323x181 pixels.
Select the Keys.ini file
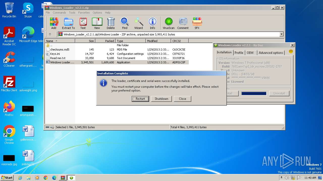tap(117, 54)
